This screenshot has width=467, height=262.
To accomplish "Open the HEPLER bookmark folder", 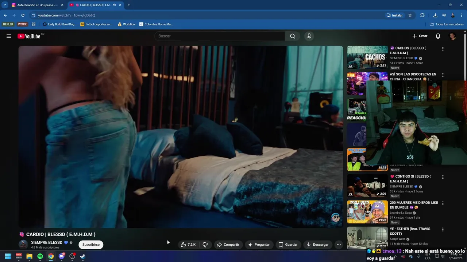I will click(8, 24).
